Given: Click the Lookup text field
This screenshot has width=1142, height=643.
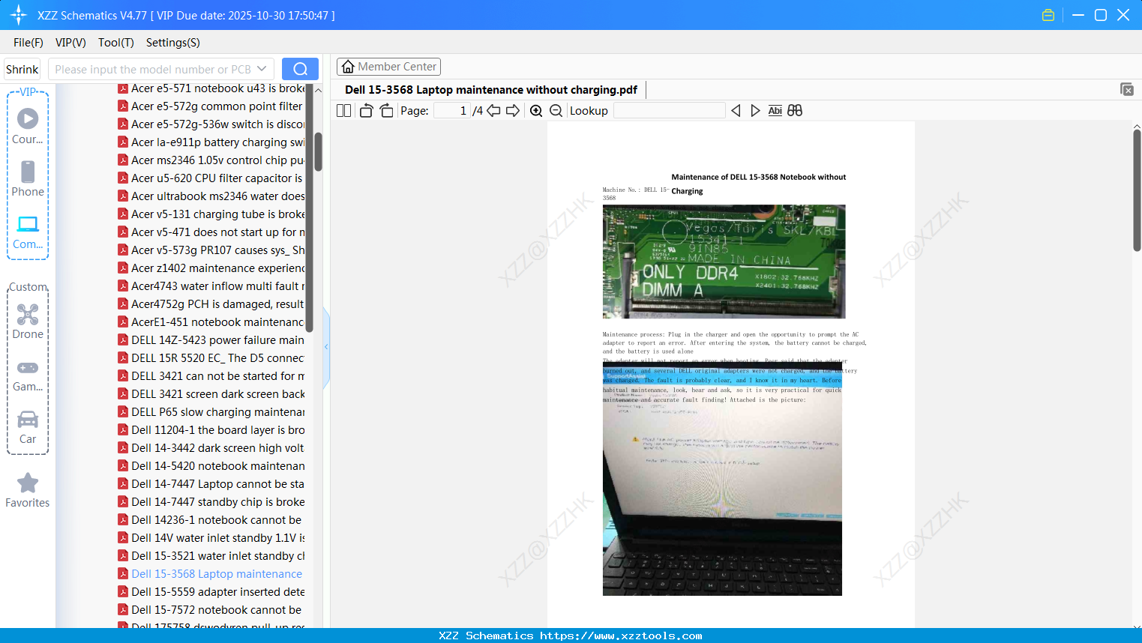Looking at the screenshot, I should (669, 111).
